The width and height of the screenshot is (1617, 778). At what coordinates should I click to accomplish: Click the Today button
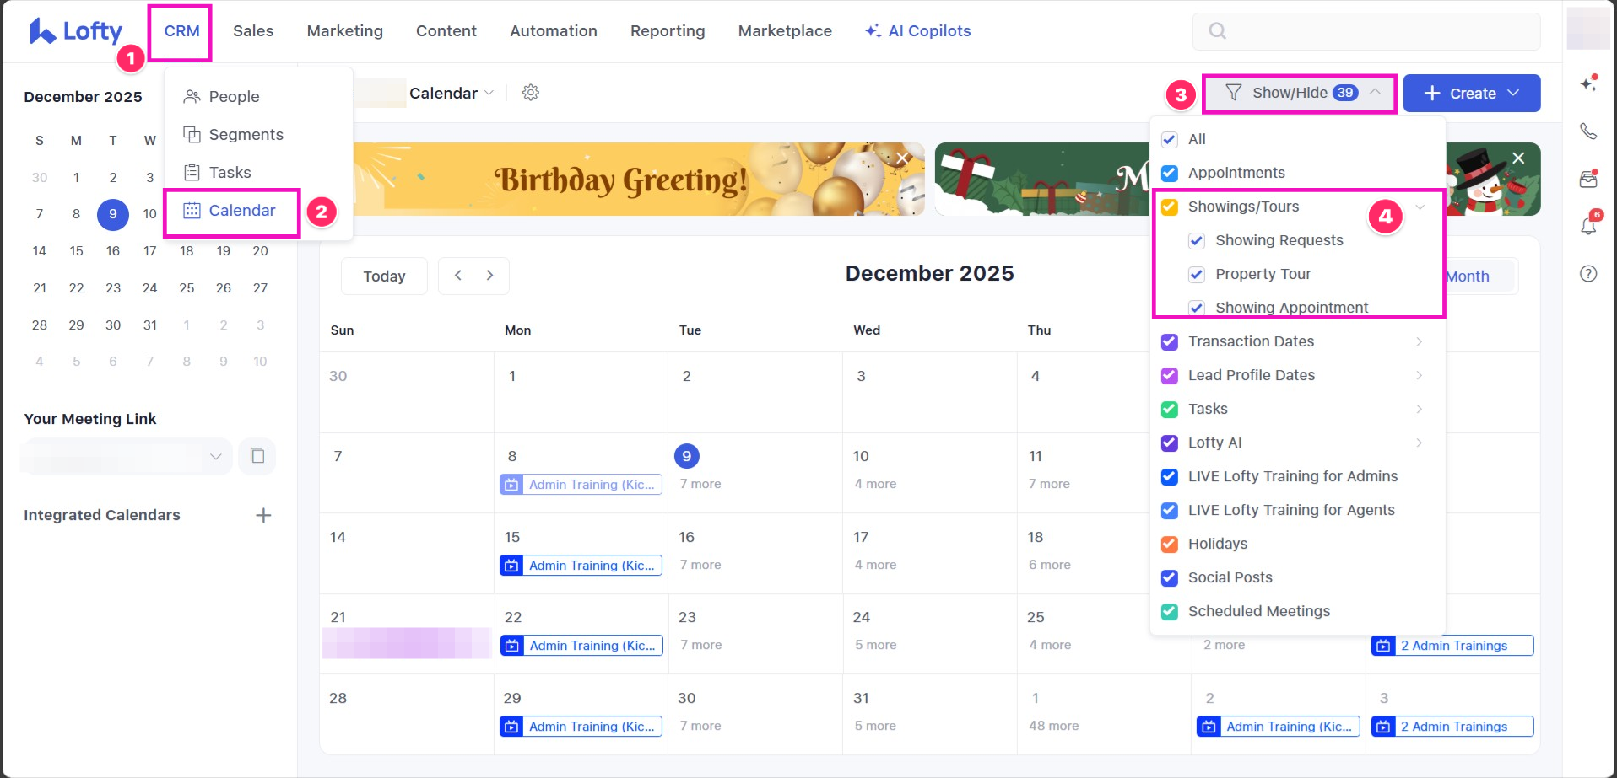tap(384, 276)
